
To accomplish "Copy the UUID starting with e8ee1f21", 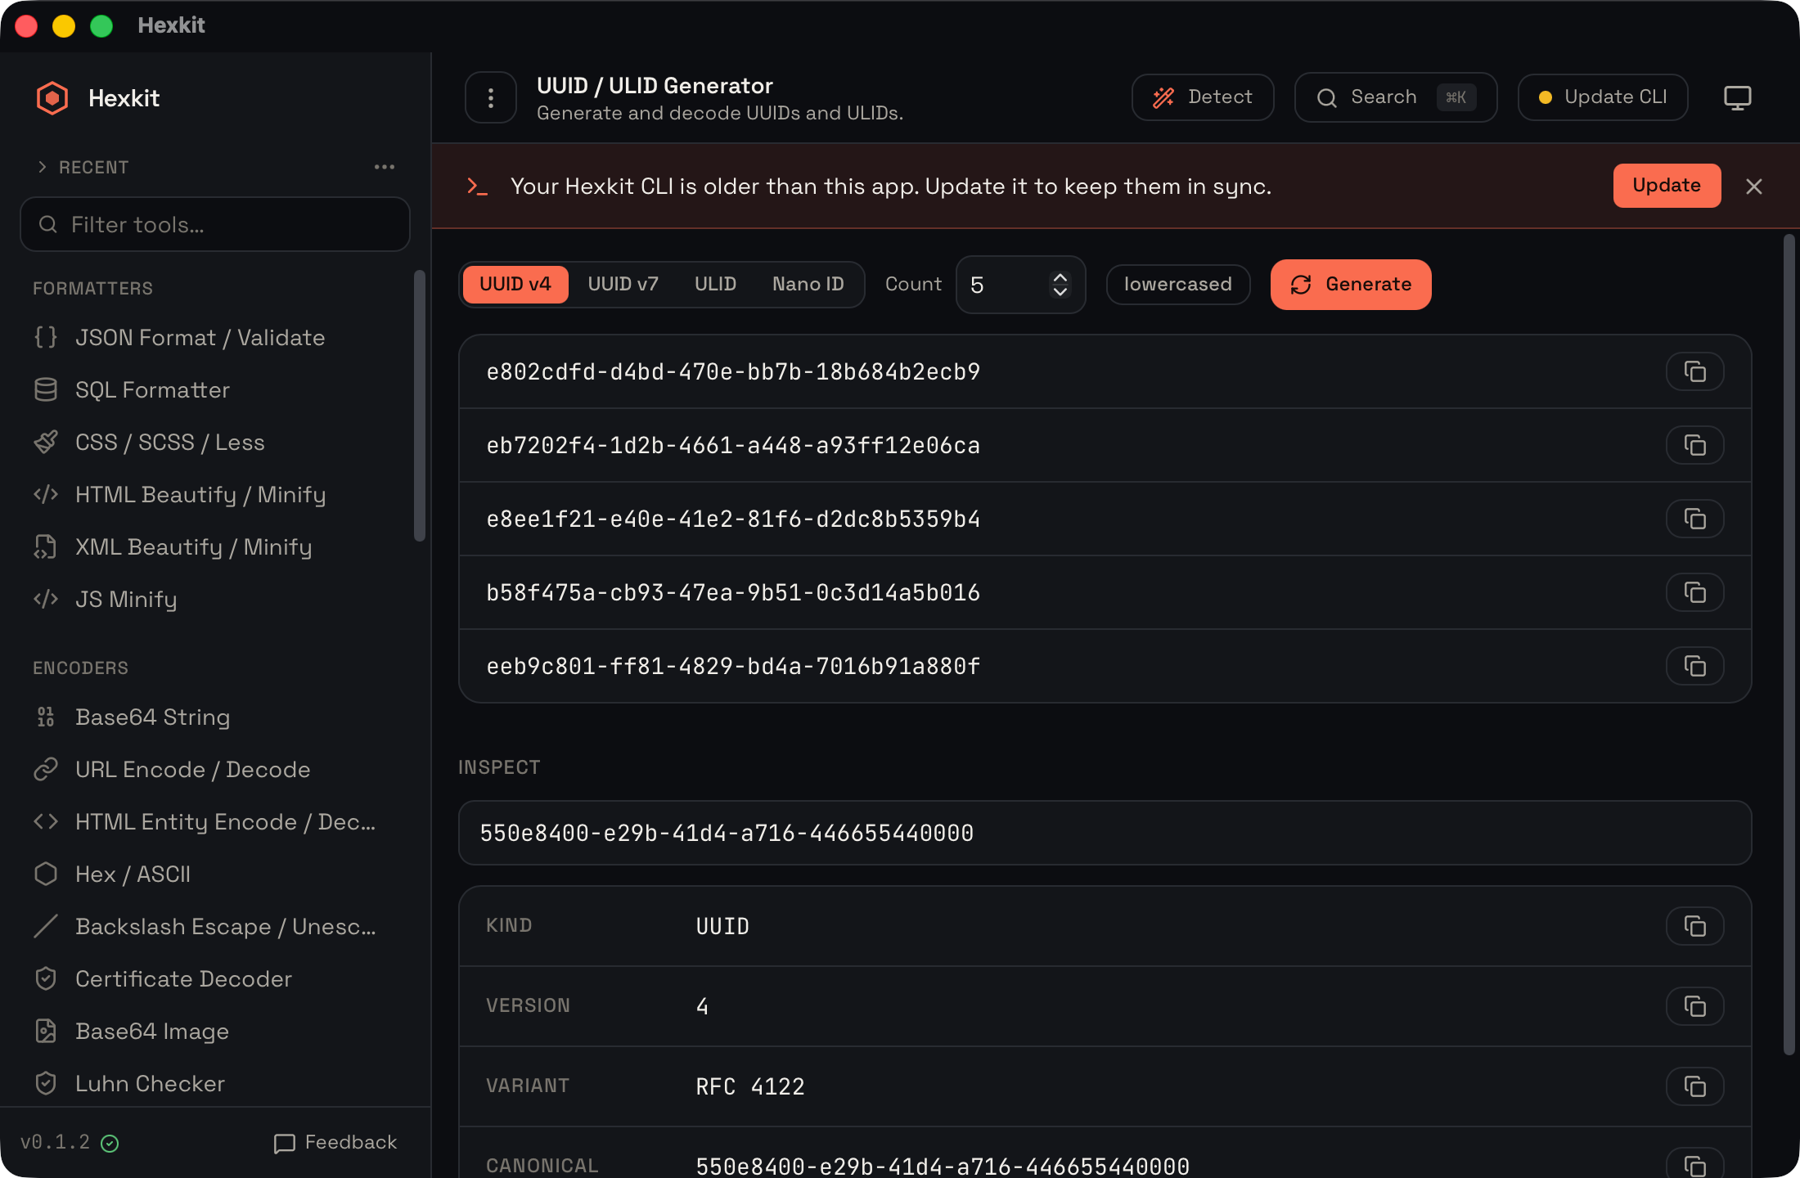I will pyautogui.click(x=1695, y=519).
